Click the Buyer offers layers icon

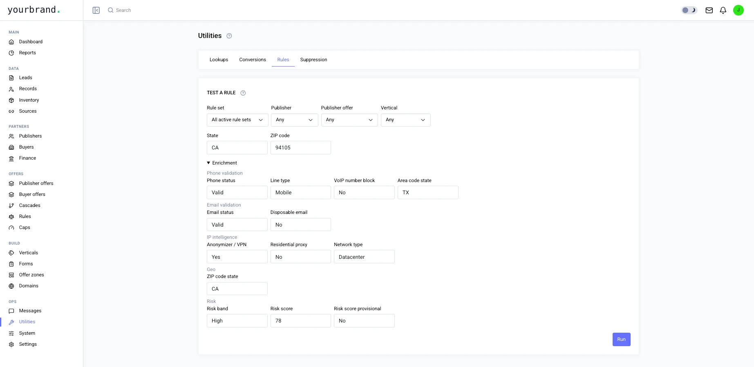pos(11,194)
